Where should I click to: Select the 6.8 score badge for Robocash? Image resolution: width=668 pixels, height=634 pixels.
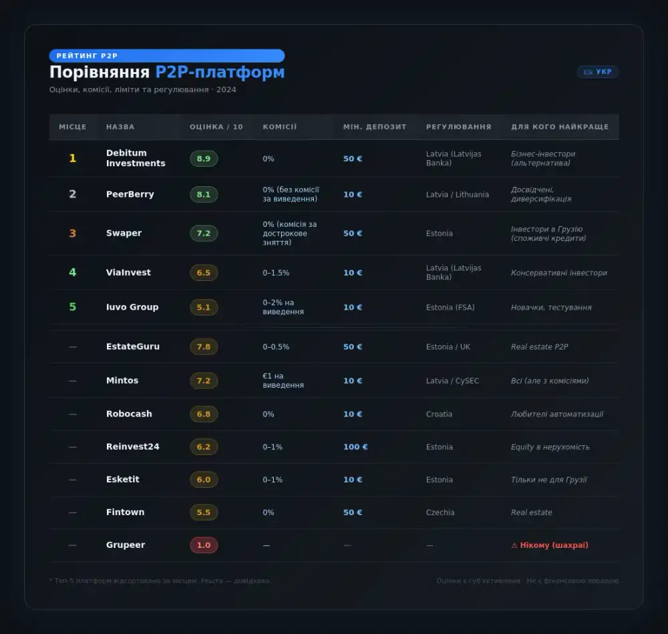click(204, 414)
